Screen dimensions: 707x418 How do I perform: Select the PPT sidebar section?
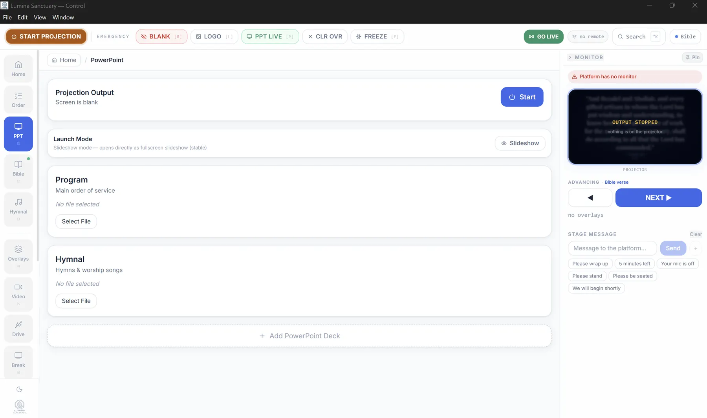point(18,134)
